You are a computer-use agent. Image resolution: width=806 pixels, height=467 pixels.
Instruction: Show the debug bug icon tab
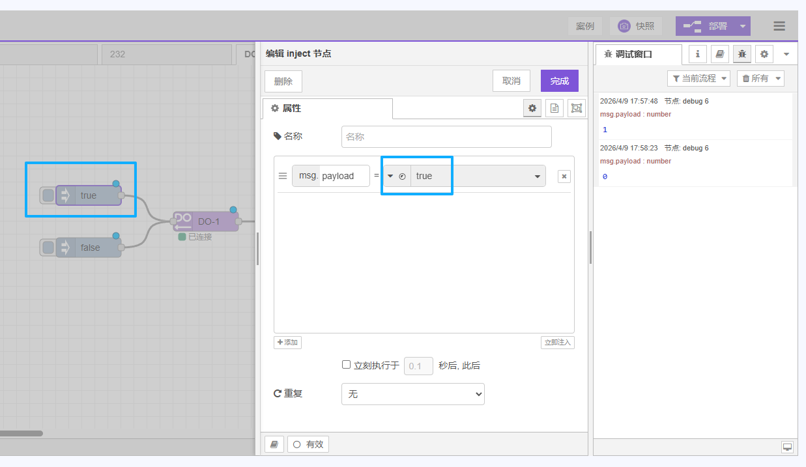[x=742, y=54]
